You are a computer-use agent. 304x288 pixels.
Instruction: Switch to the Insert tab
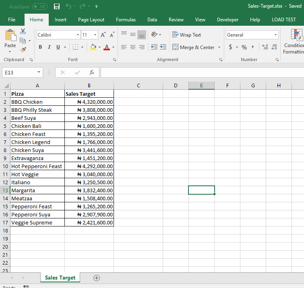point(60,20)
